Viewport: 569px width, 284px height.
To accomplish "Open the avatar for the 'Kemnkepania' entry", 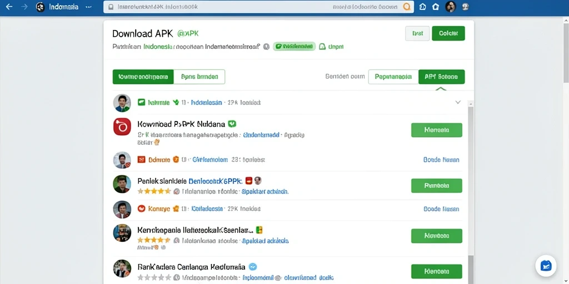I will pyautogui.click(x=122, y=233).
